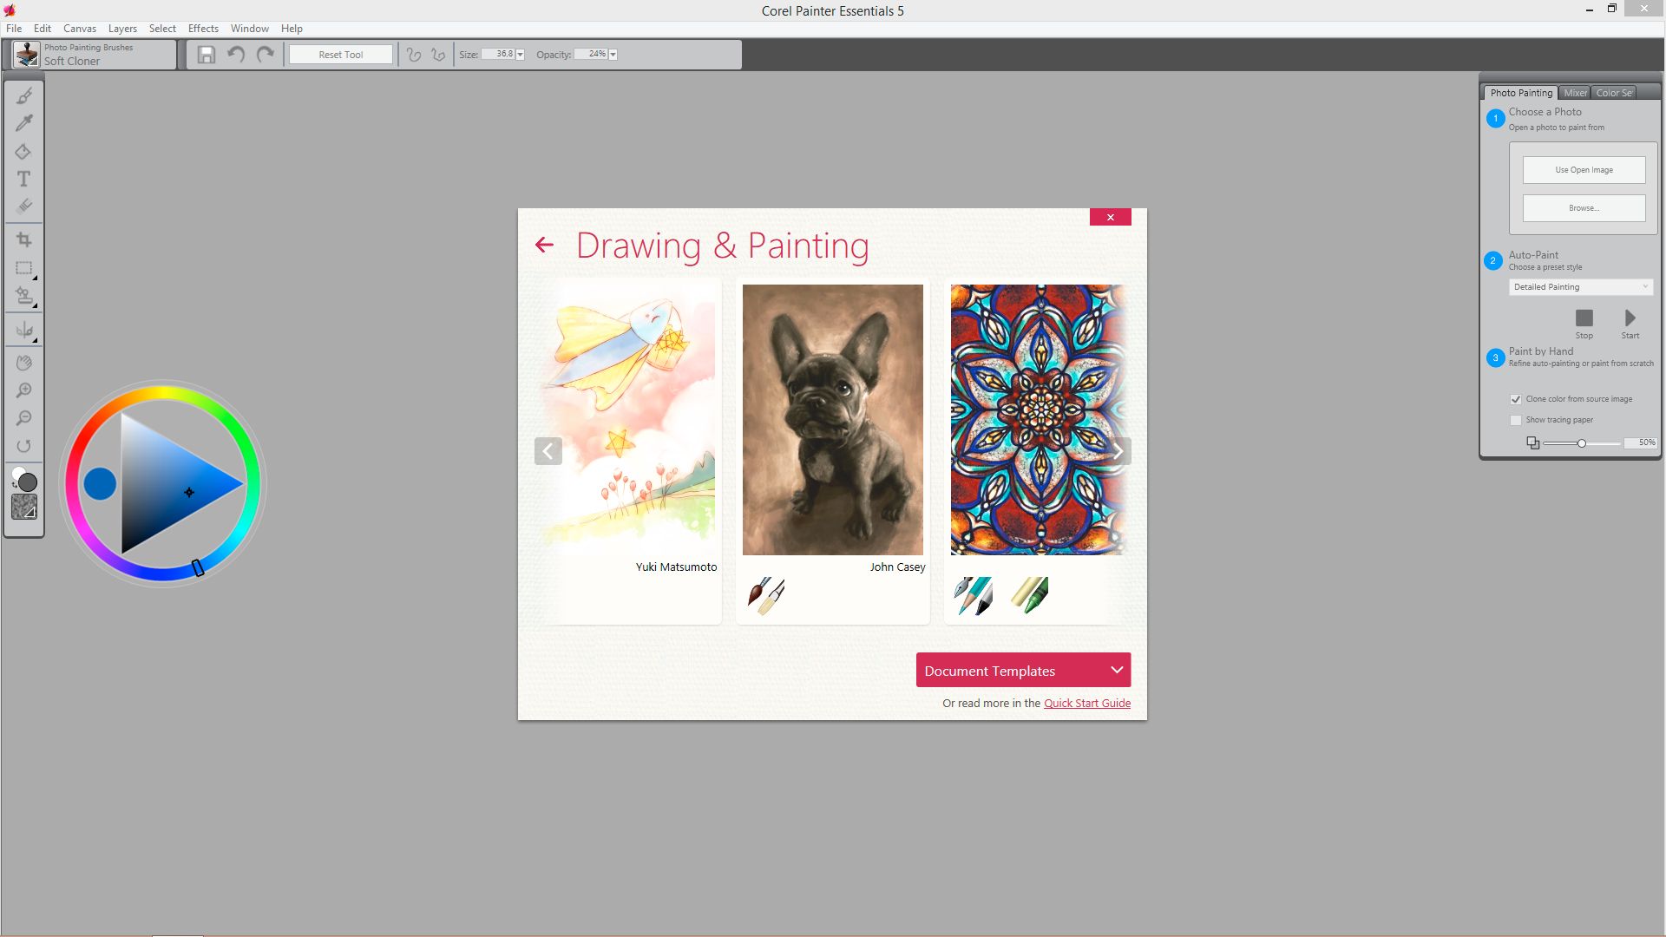Select the Rectangular Selection tool

(24, 268)
